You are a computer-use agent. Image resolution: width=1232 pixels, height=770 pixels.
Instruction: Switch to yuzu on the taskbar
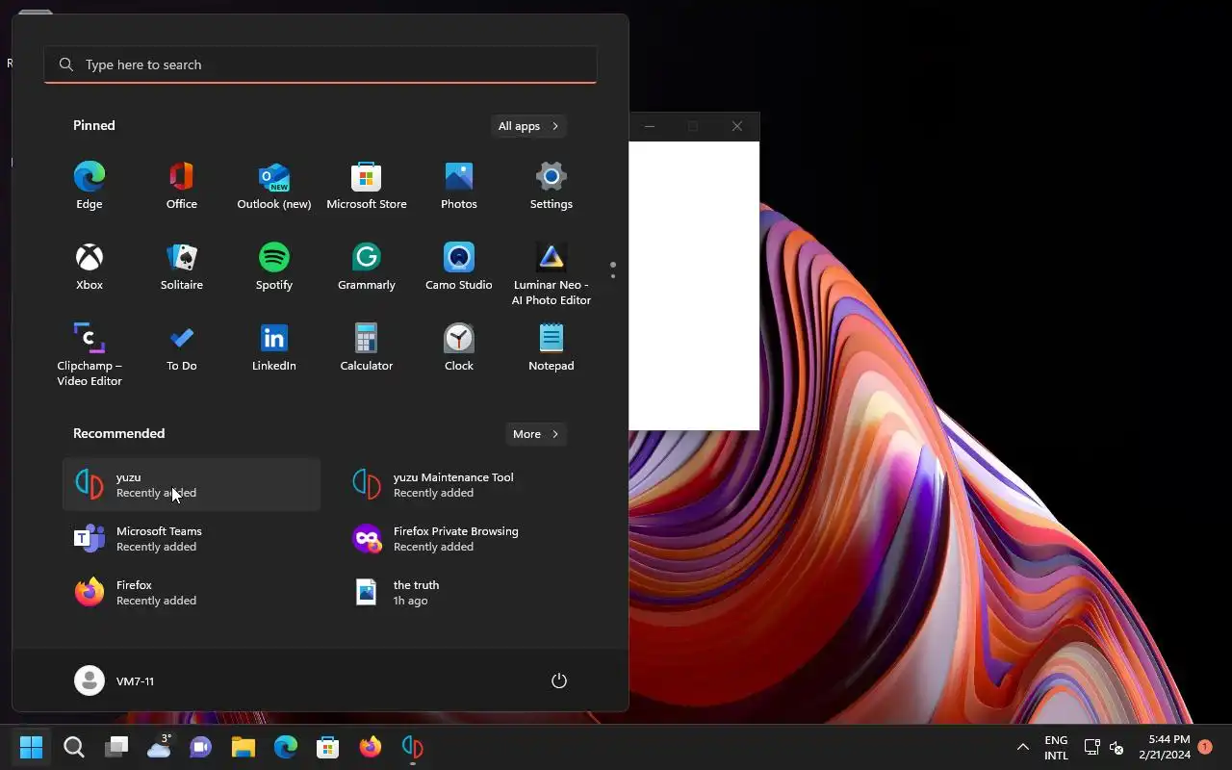pyautogui.click(x=413, y=747)
